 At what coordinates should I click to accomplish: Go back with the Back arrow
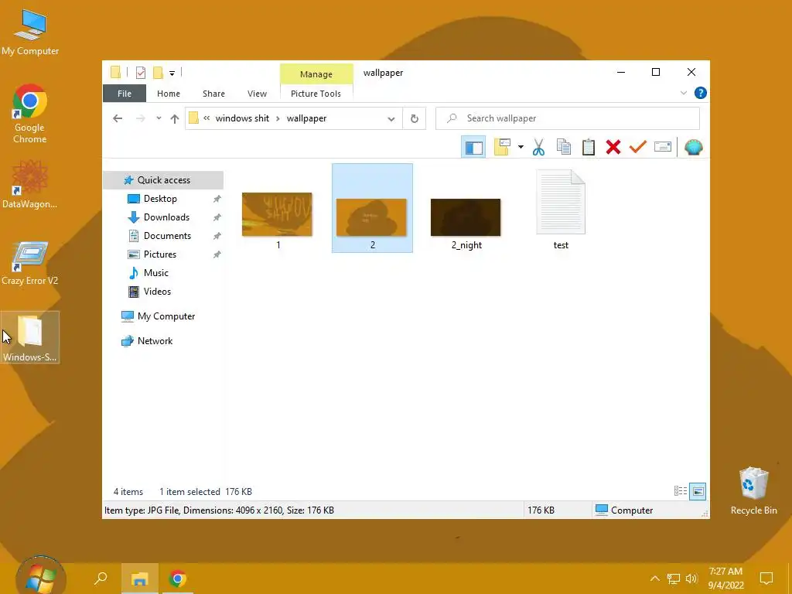(118, 118)
